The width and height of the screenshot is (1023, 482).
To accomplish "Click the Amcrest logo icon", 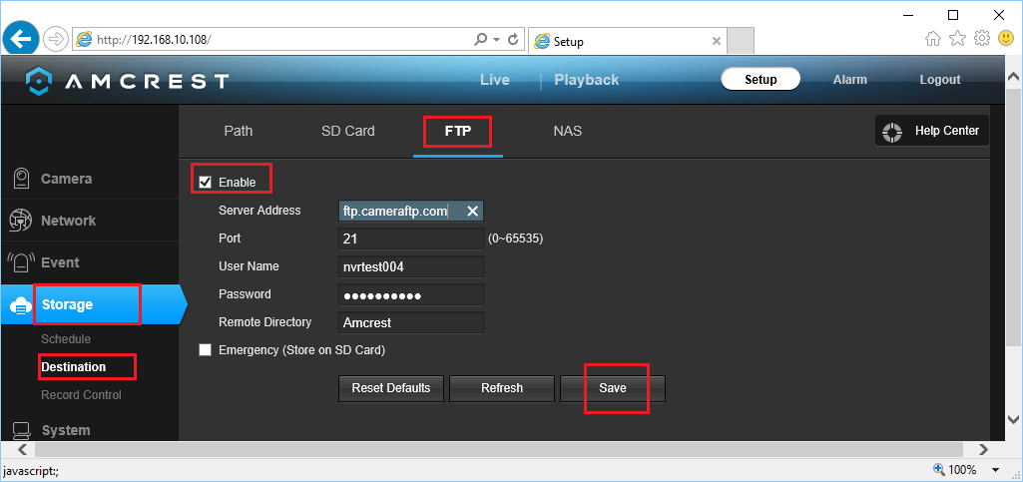I will coord(38,81).
